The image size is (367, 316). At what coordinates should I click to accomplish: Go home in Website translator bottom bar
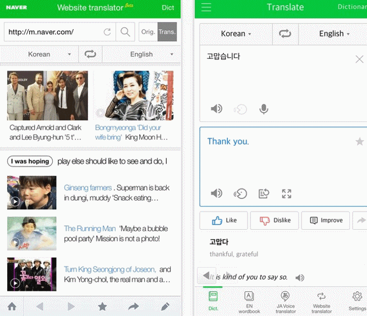tap(12, 306)
